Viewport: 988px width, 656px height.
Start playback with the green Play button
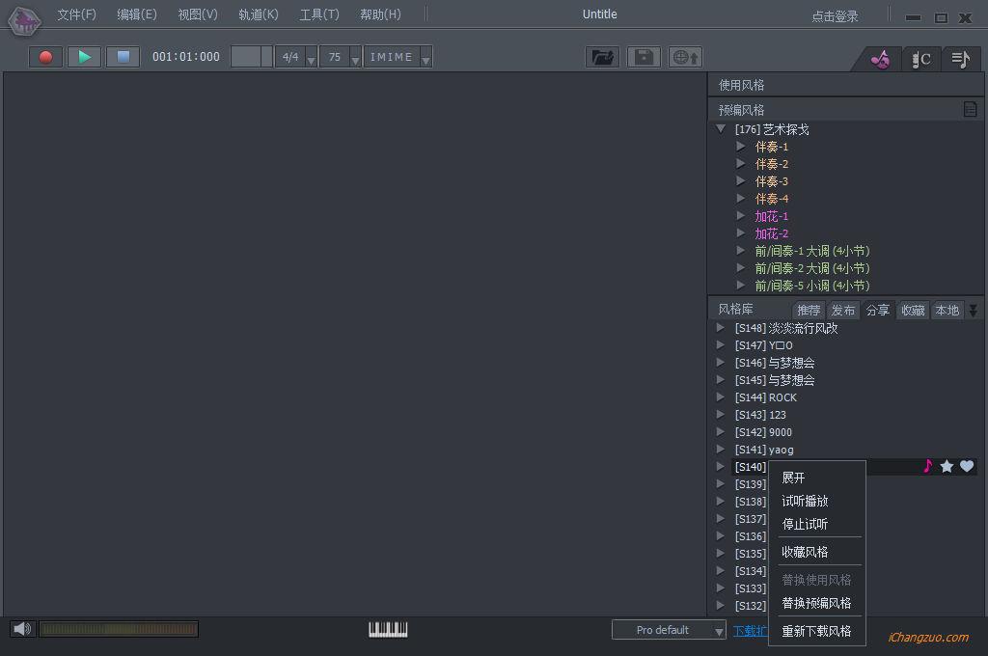pyautogui.click(x=85, y=57)
